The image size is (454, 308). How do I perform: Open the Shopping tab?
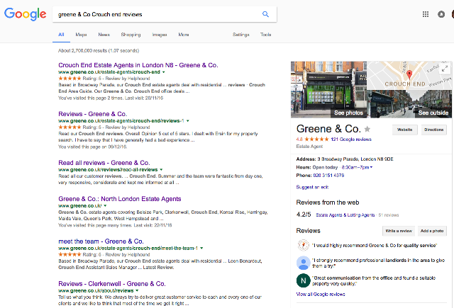coord(131,35)
